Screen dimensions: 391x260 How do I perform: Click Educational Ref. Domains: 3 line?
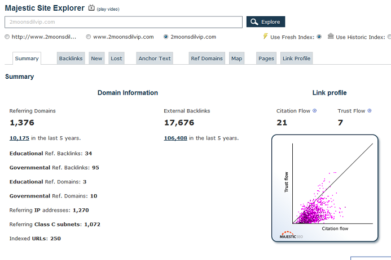(x=48, y=182)
